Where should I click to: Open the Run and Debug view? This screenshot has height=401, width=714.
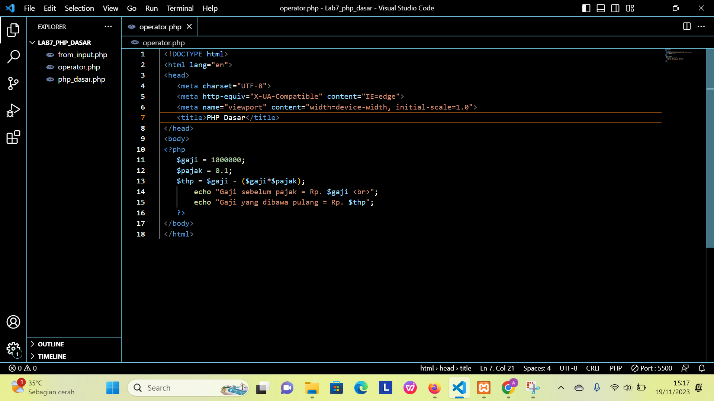point(13,110)
